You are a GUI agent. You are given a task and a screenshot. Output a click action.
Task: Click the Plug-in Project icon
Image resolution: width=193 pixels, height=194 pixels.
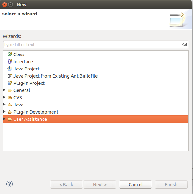click(10, 83)
